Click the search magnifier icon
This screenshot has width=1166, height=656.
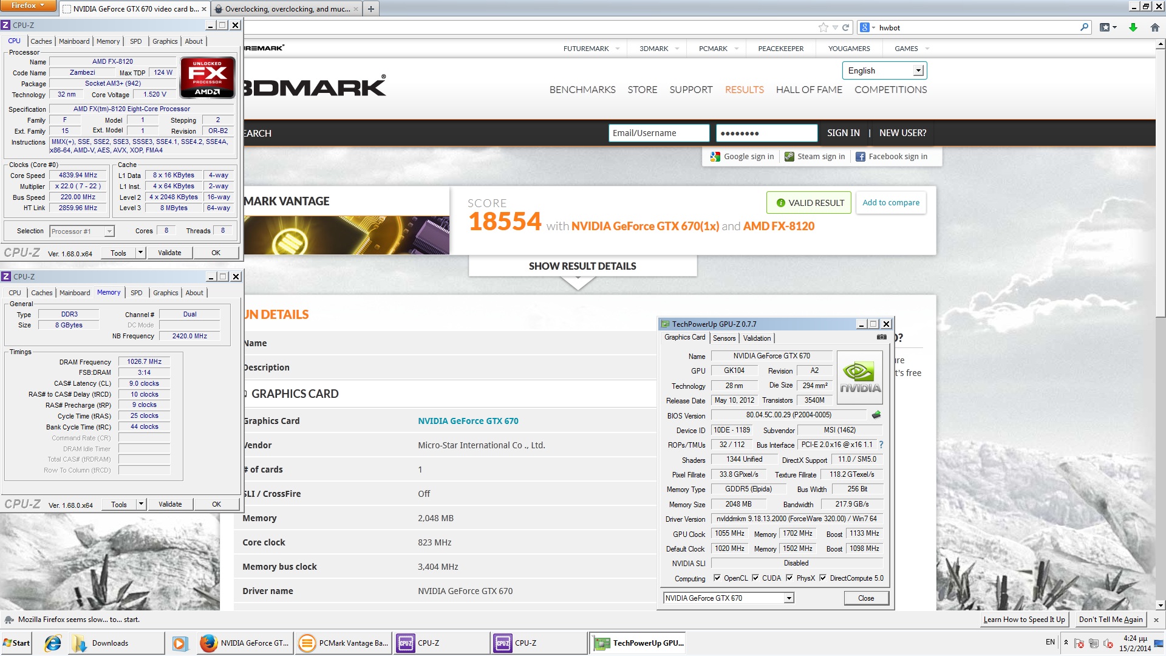(1085, 27)
